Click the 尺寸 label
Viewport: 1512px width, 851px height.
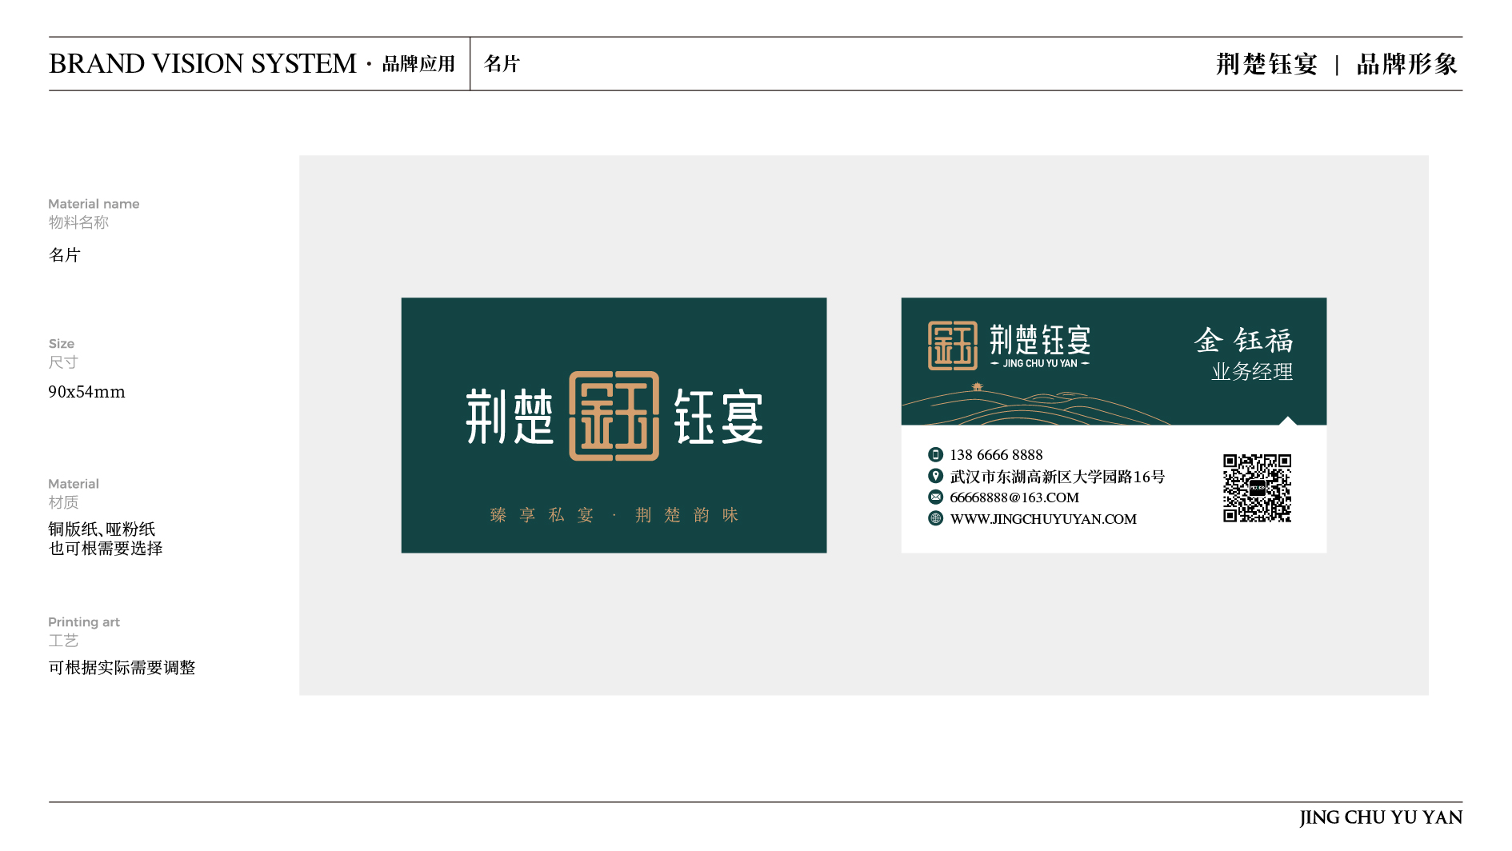pyautogui.click(x=63, y=362)
